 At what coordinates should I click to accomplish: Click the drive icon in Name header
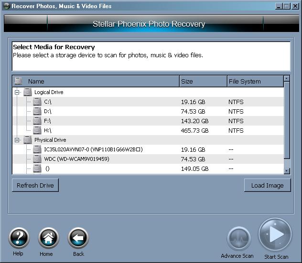[19, 81]
